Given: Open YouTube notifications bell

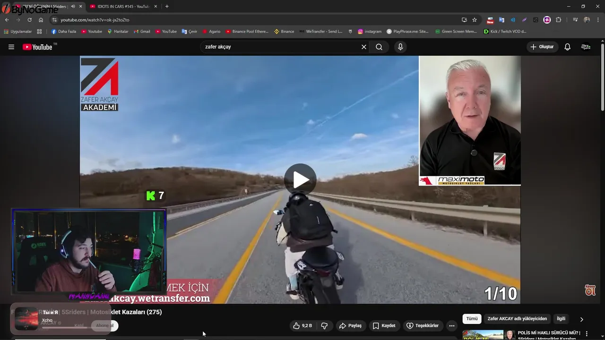Looking at the screenshot, I should (567, 47).
